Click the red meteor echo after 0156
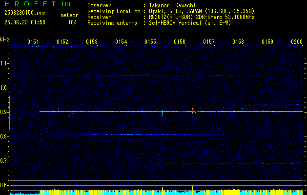Screen dimensions: 307x195 (x=193, y=111)
